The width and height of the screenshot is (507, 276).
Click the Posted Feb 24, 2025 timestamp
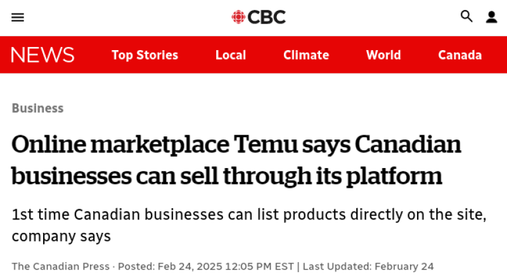point(205,266)
